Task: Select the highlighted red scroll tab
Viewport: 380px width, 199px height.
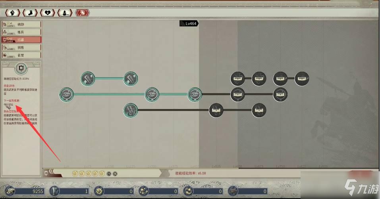Action: pos(83,13)
